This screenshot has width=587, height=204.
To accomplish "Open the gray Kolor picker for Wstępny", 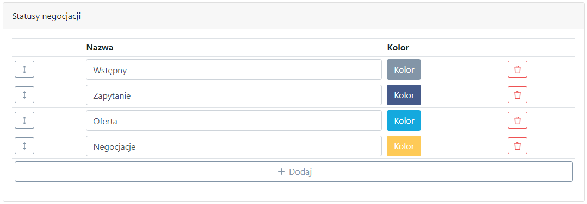I will pyautogui.click(x=404, y=69).
